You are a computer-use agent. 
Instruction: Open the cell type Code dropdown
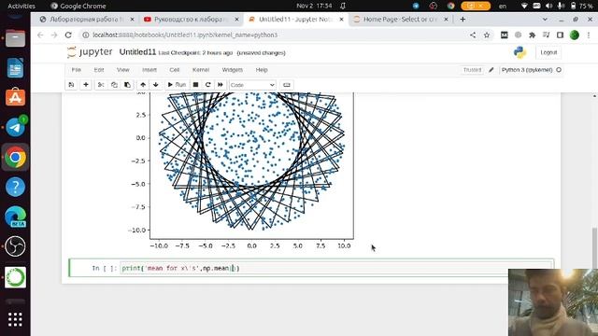click(252, 85)
